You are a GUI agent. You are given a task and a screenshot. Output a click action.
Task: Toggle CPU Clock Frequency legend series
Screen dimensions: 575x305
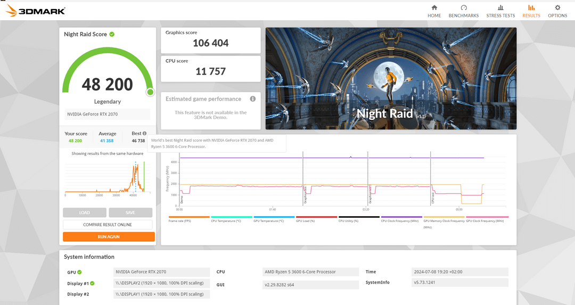click(x=401, y=219)
